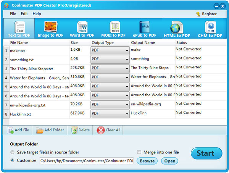The height and width of the screenshot is (173, 229).
Task: Click the Browse button
Action: coord(147,161)
